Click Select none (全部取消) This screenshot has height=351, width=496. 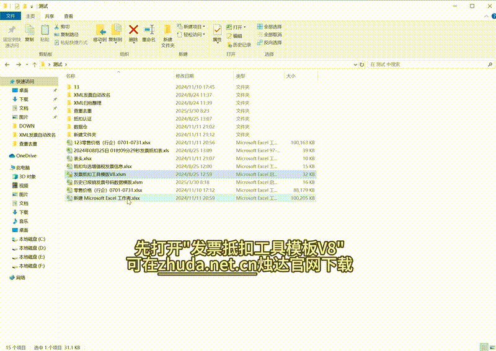point(270,35)
